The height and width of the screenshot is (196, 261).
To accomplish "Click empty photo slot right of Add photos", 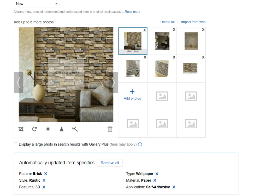I will tap(162, 96).
